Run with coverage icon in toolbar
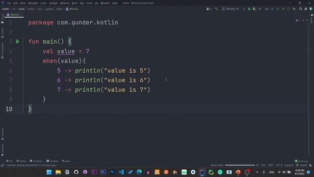Screen dimensions: 314x177 (254, 9)
